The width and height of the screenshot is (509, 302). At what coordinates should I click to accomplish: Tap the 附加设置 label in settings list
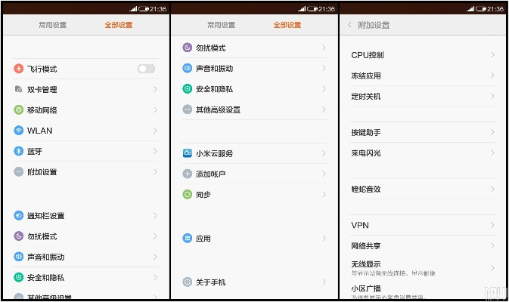pos(42,171)
